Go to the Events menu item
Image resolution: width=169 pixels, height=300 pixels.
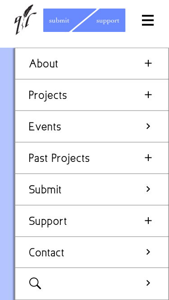45,126
